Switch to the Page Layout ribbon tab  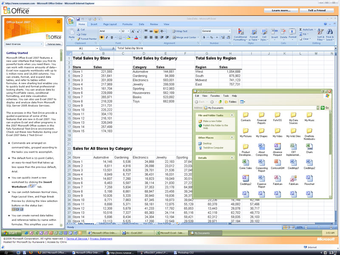click(x=110, y=24)
